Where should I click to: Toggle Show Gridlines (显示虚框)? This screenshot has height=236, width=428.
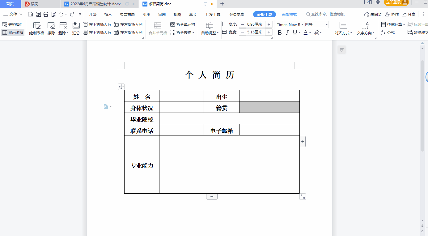click(x=13, y=32)
